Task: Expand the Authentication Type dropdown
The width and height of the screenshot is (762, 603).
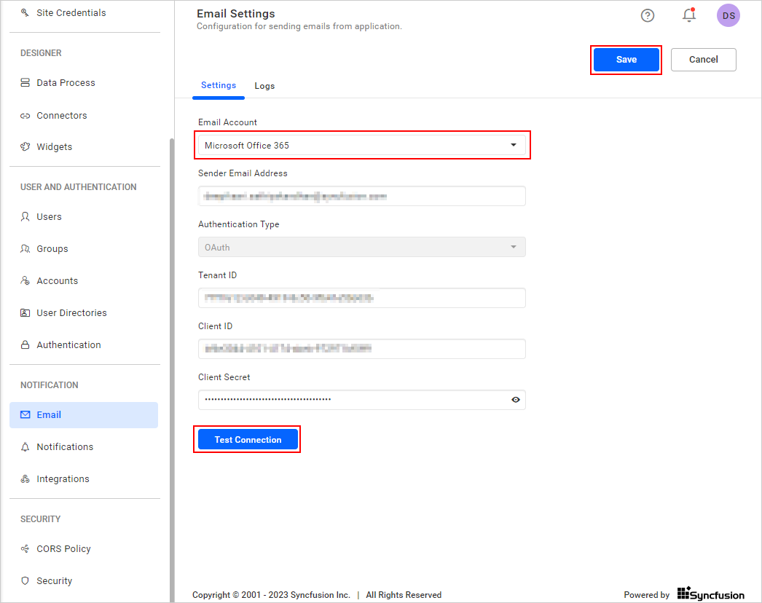Action: [x=514, y=246]
